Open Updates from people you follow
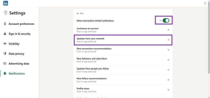The image size is (210, 98). [x=123, y=70]
